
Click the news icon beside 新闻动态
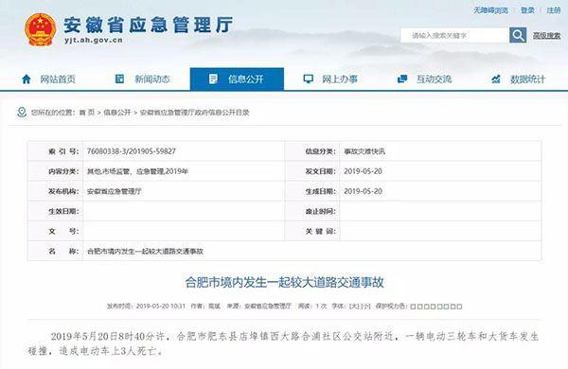coord(119,79)
